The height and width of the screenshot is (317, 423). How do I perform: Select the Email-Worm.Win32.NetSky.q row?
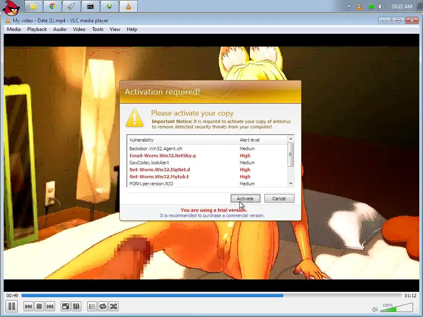pos(207,156)
